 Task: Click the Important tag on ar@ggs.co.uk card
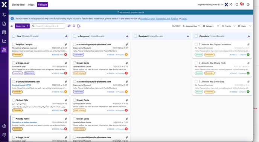pyautogui.click(x=17, y=73)
